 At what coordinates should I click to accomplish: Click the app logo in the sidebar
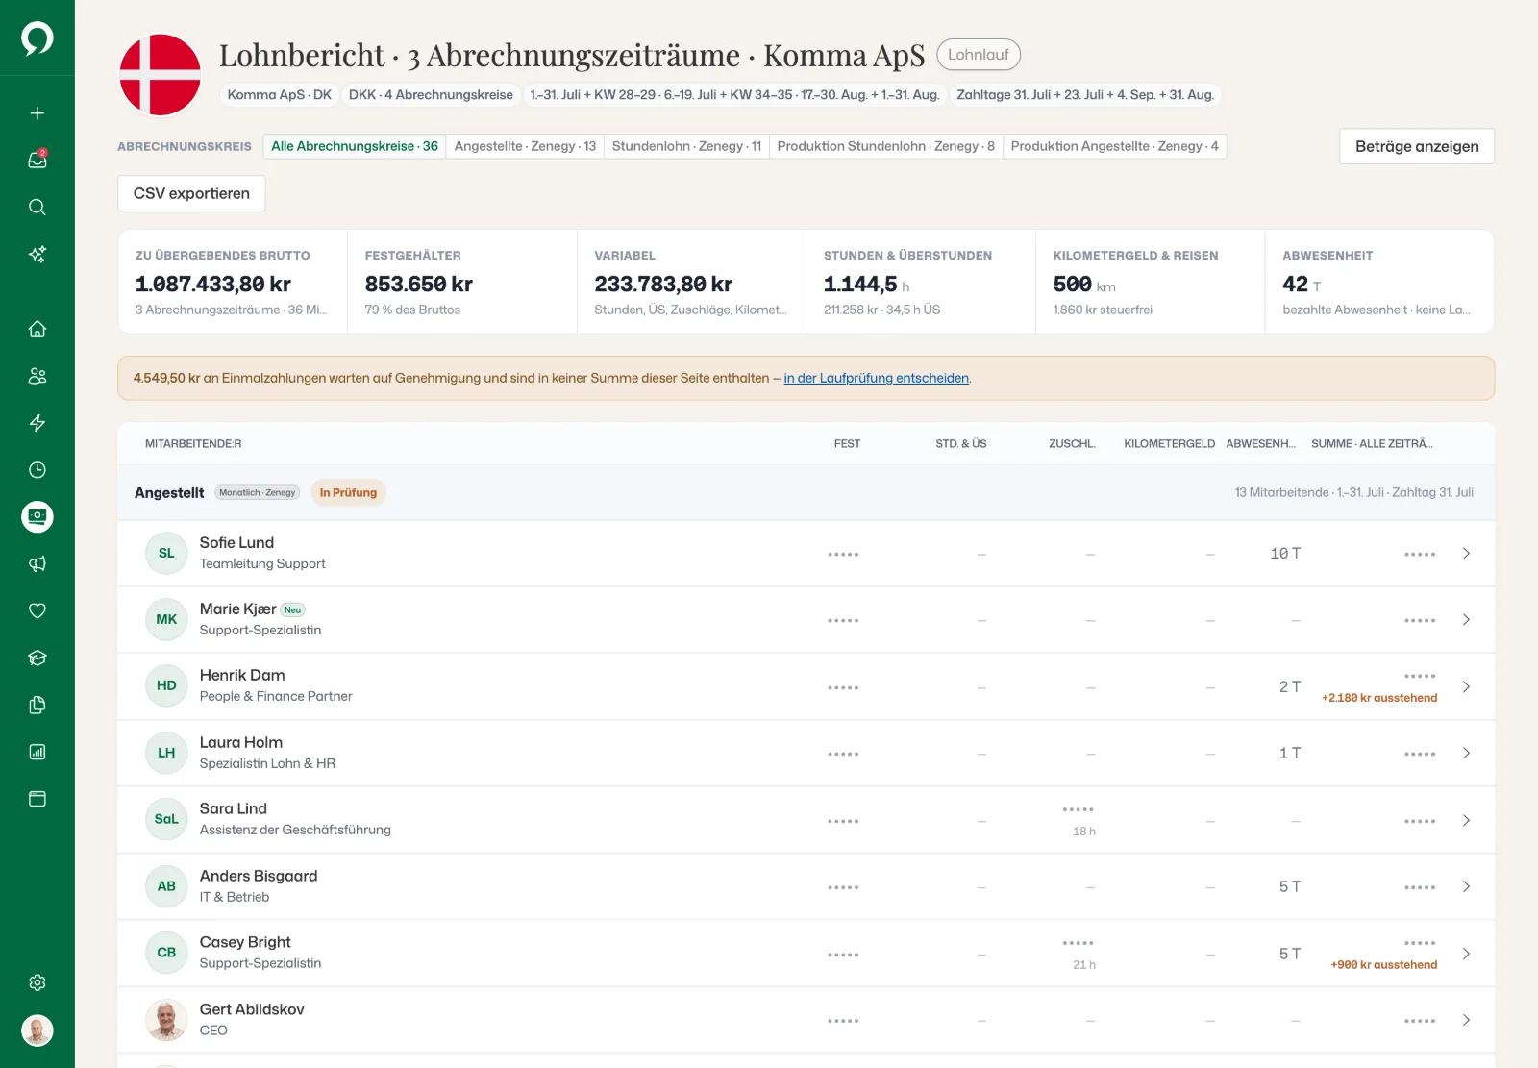click(37, 38)
